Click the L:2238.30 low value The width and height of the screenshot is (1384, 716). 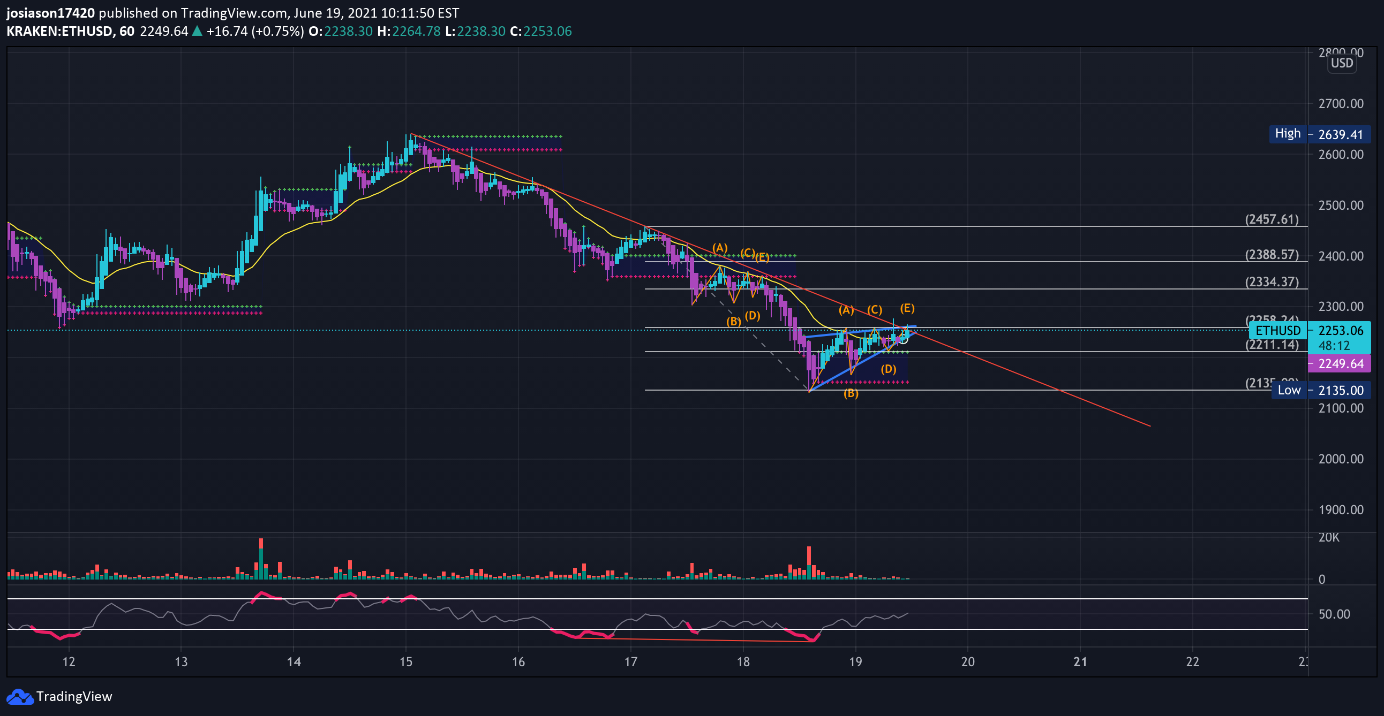tap(475, 31)
